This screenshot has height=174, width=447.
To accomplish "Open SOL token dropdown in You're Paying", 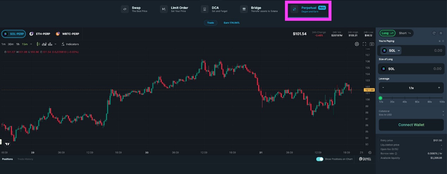I will click(391, 51).
